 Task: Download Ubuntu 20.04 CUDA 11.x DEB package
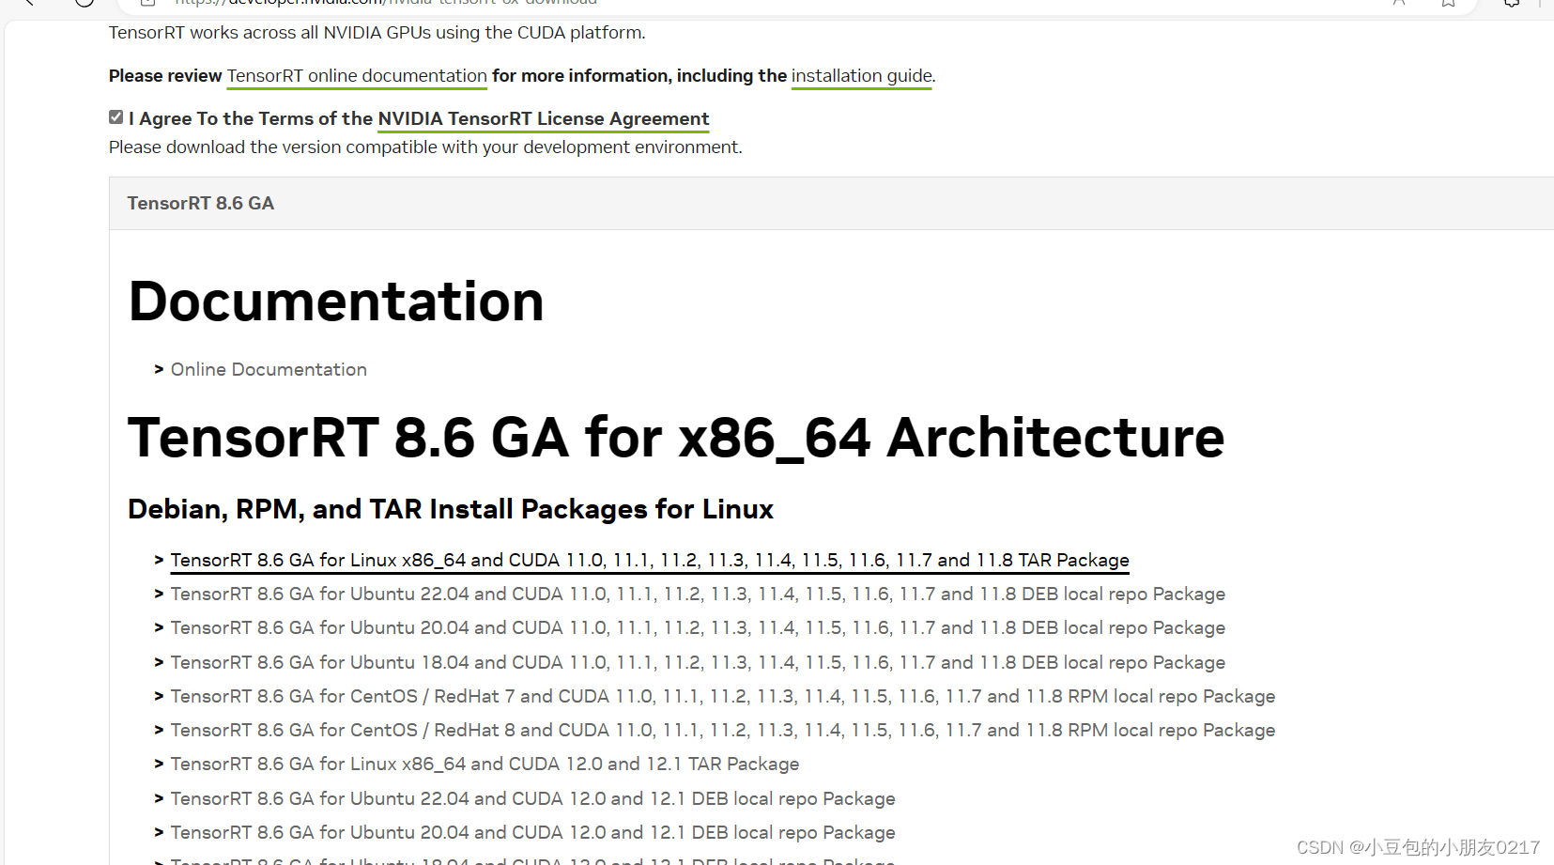(x=698, y=628)
